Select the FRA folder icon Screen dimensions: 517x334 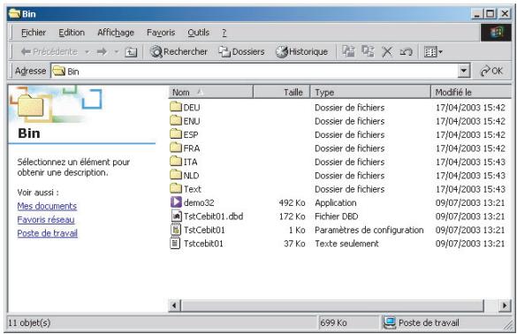coord(176,148)
